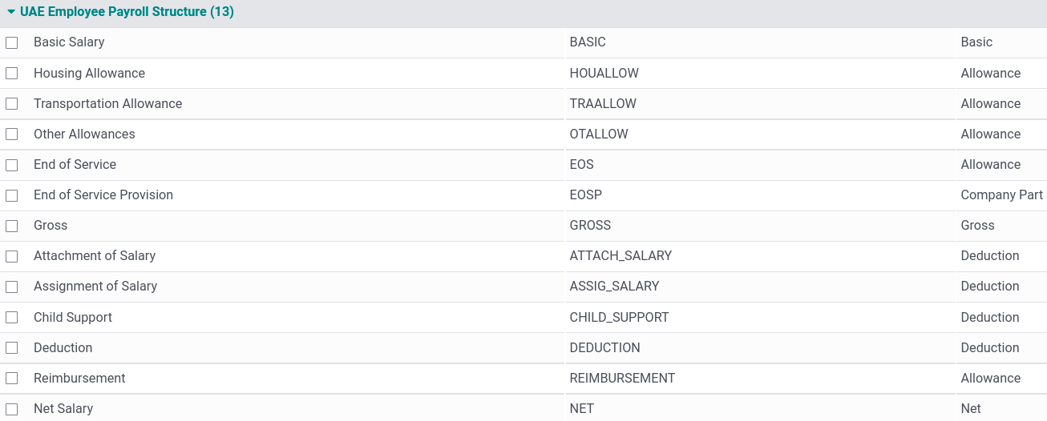1047x421 pixels.
Task: Tick the Gross rule checkbox
Action: 11,226
